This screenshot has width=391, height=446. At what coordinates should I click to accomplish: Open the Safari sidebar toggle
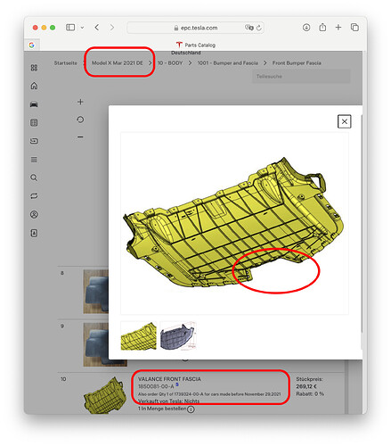[x=70, y=28]
